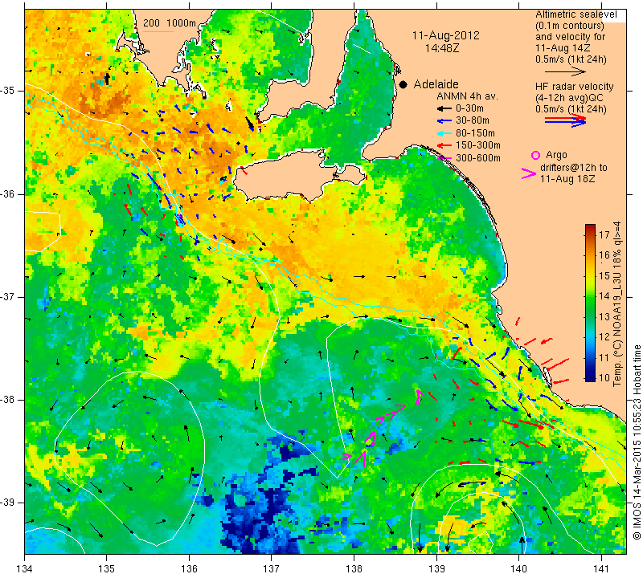Click the 'Altimetric sealevel' heading text

click(x=576, y=14)
